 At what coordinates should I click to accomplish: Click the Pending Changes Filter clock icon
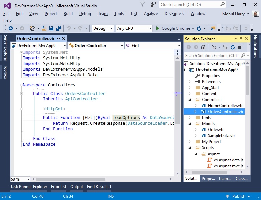(214, 47)
